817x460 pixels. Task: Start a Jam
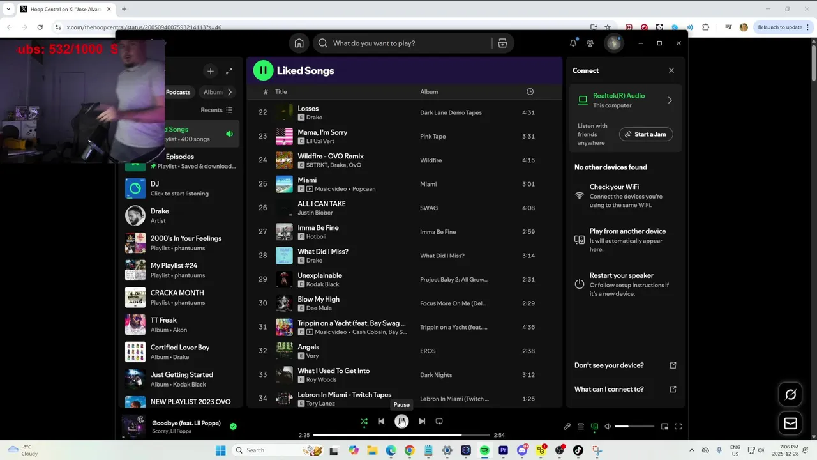click(646, 134)
